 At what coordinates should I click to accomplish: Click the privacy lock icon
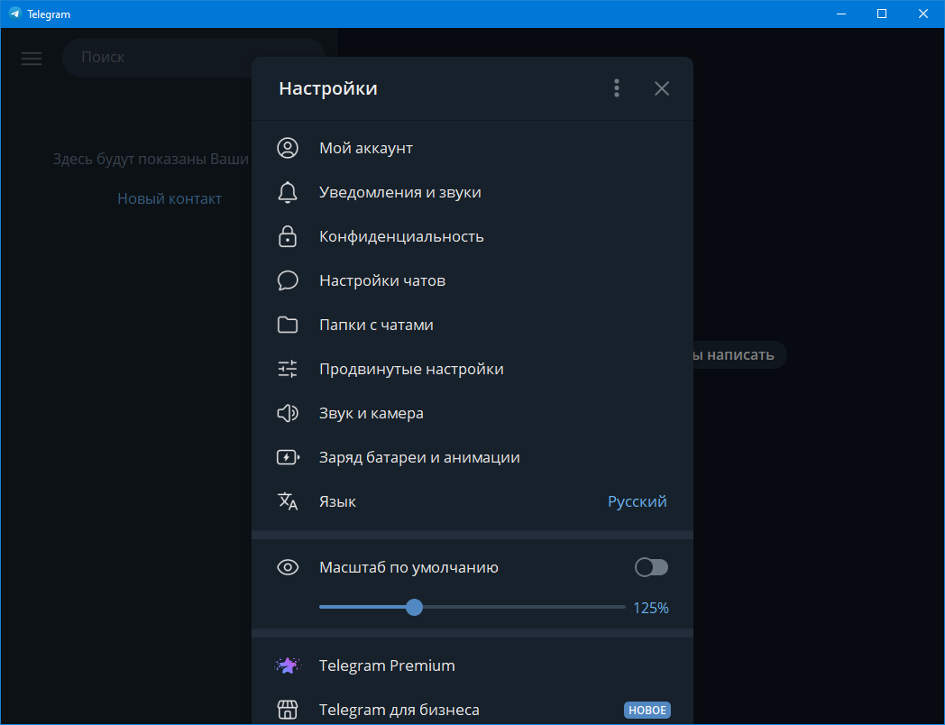coord(288,236)
